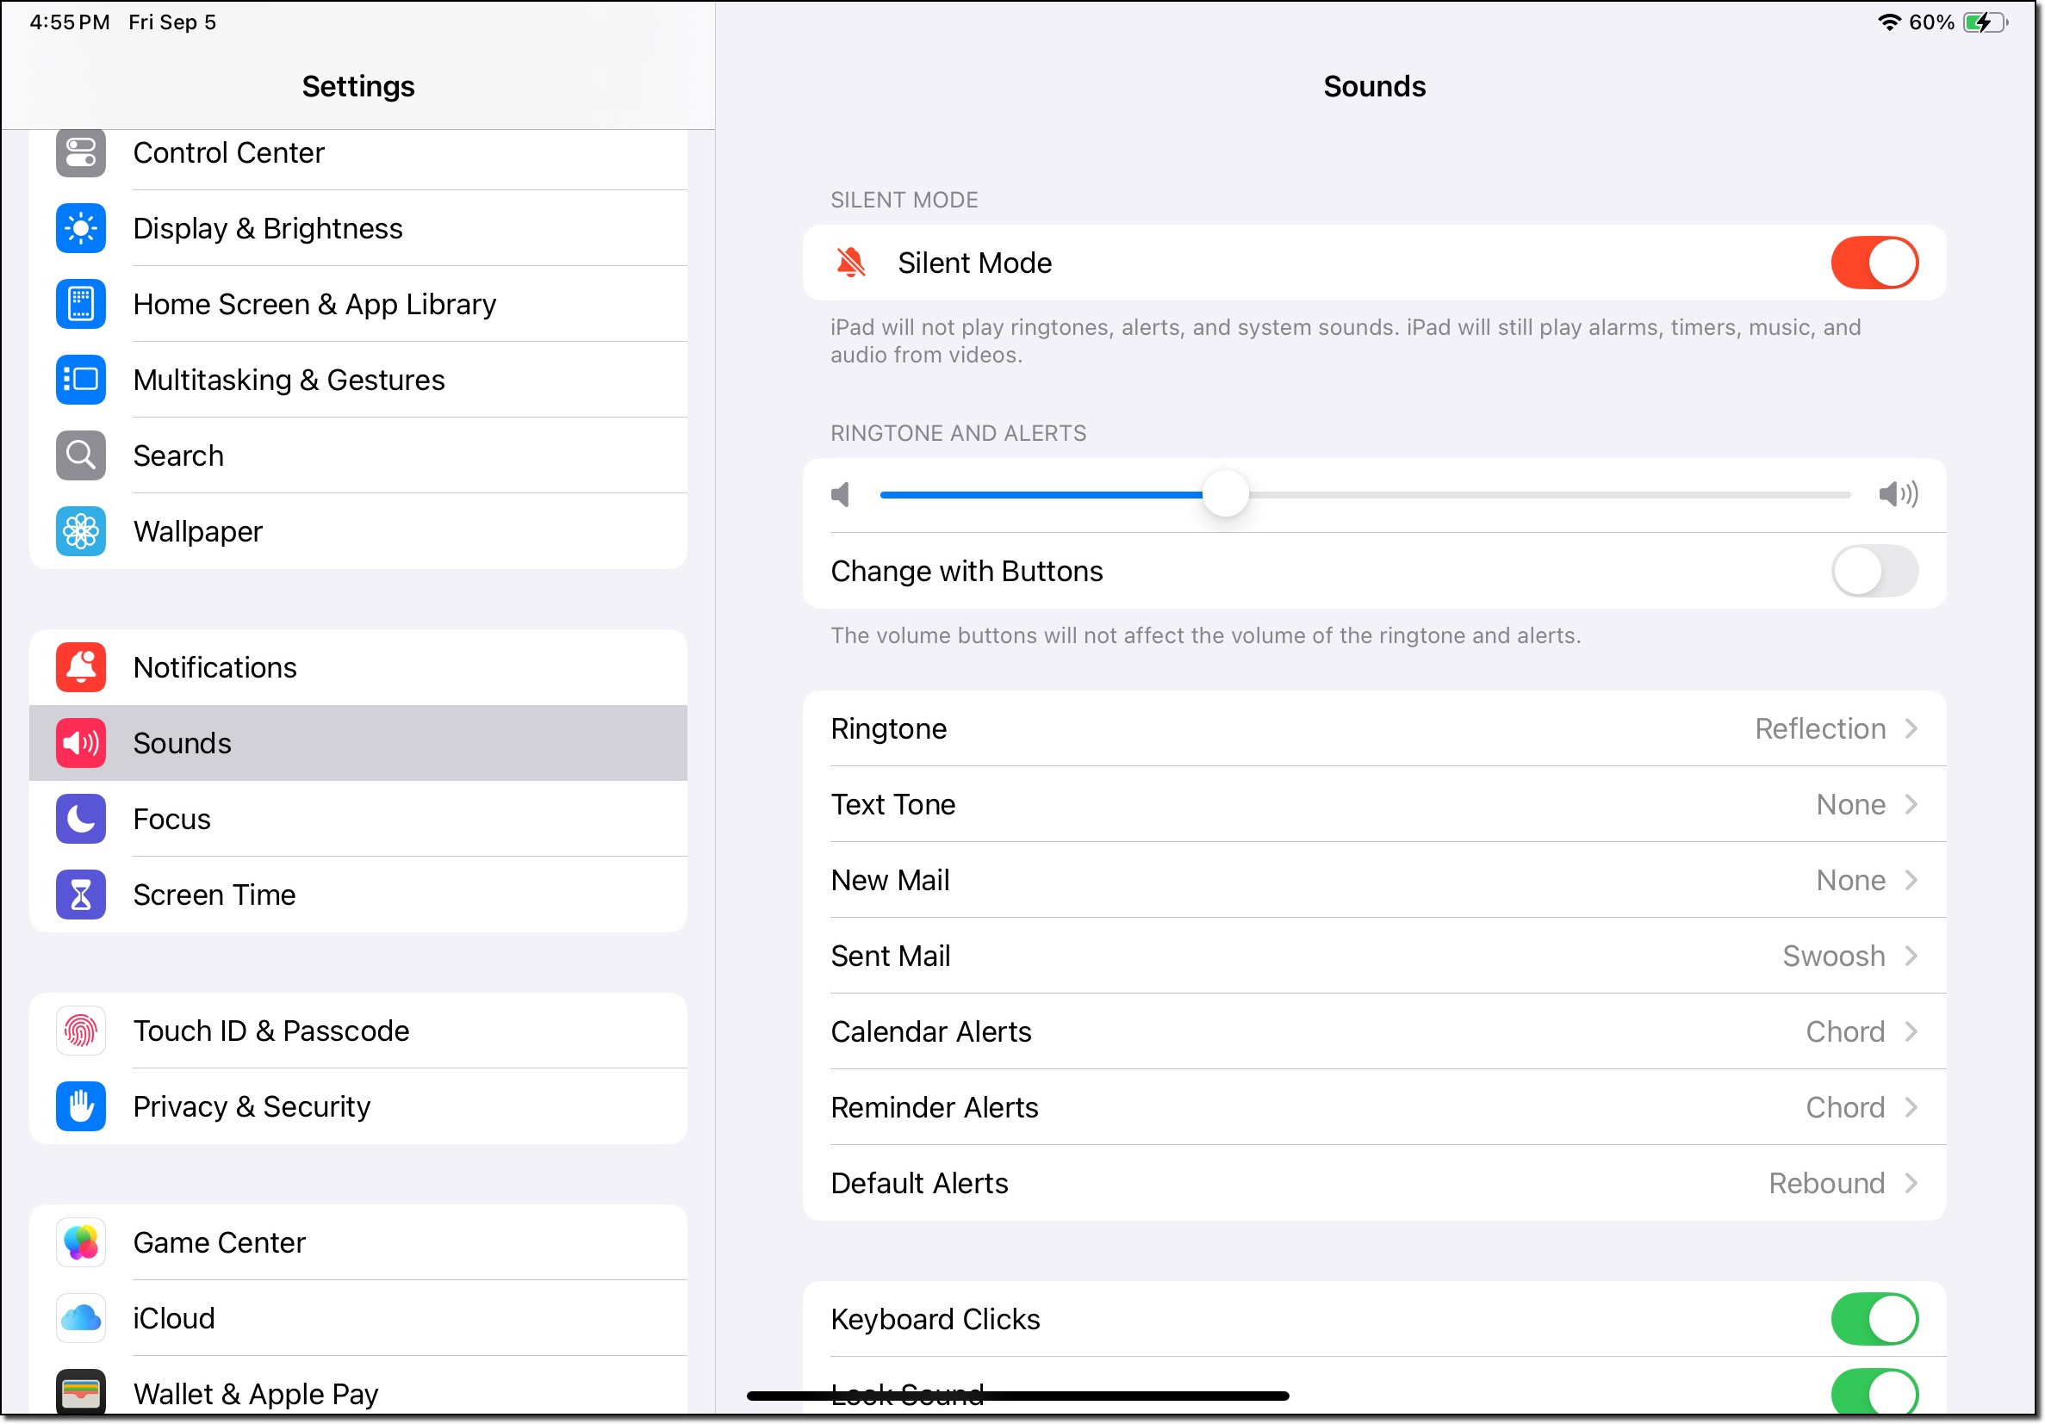Open Privacy & Security settings

coord(358,1106)
